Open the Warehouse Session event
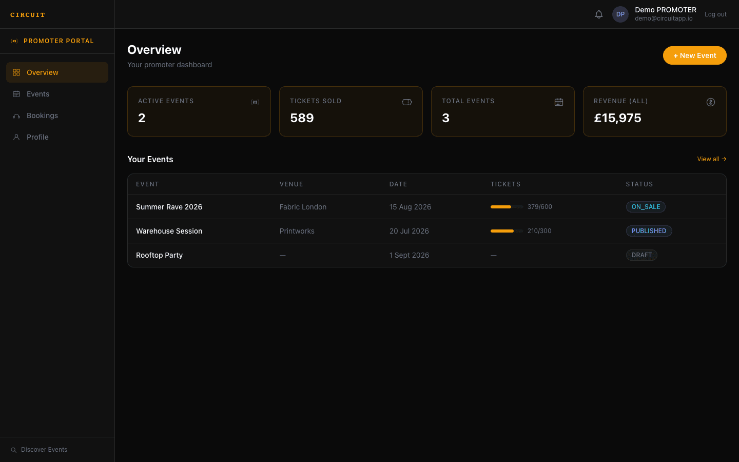This screenshot has height=462, width=739. (169, 231)
